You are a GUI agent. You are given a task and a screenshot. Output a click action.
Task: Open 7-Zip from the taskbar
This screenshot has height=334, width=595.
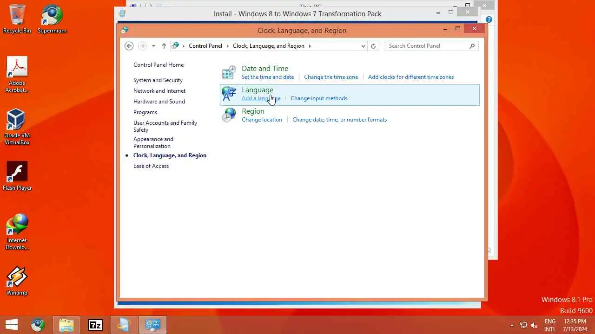tap(95, 325)
